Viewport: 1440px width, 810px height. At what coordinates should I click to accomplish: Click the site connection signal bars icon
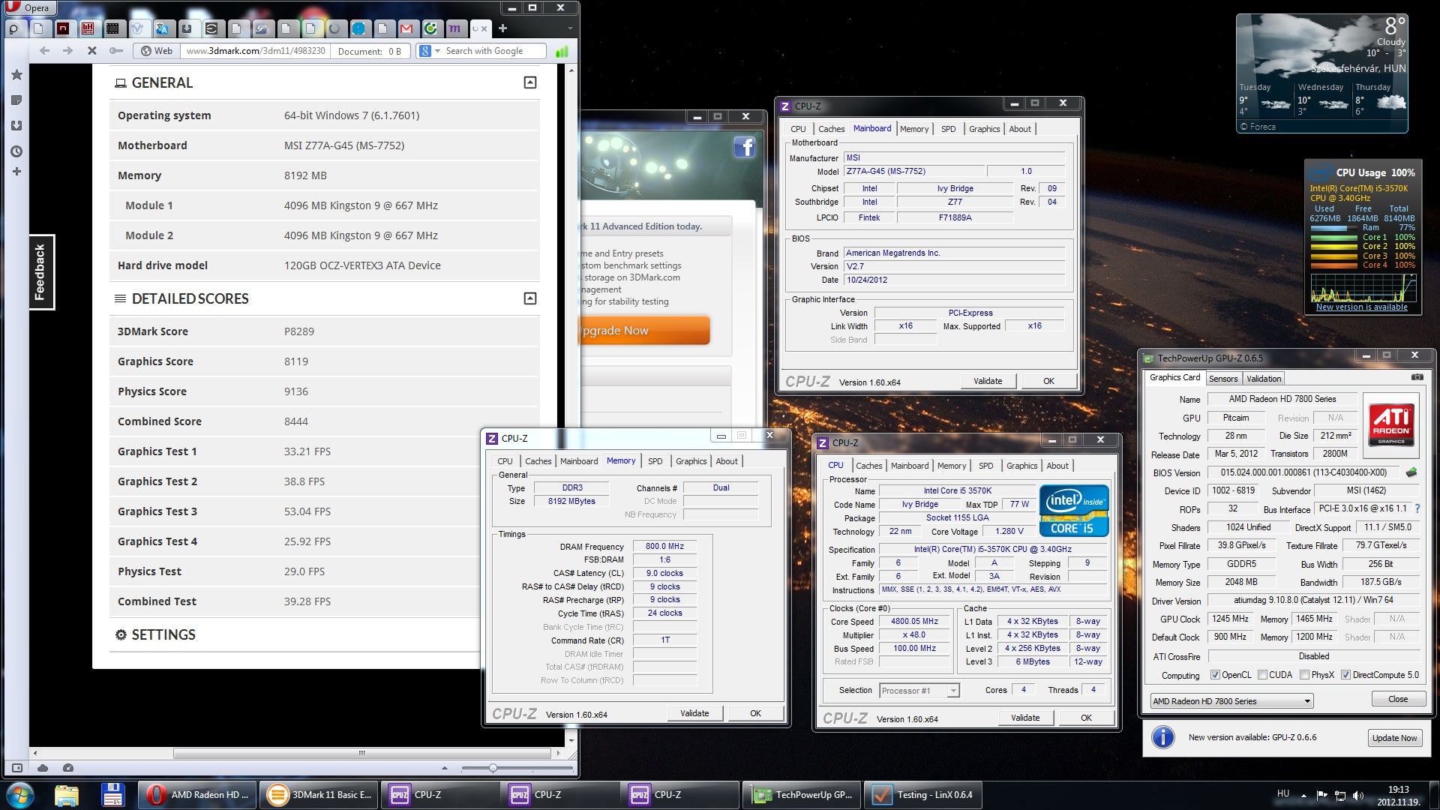coord(562,51)
